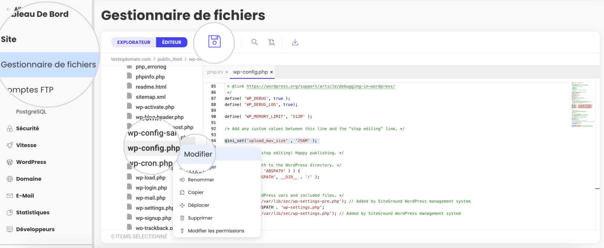Click the Statistiques pie chart icon
Viewport: 604px width, 248px height.
pyautogui.click(x=10, y=212)
